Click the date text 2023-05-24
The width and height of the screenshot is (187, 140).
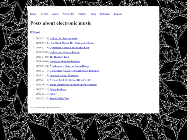pyautogui.click(x=42, y=66)
